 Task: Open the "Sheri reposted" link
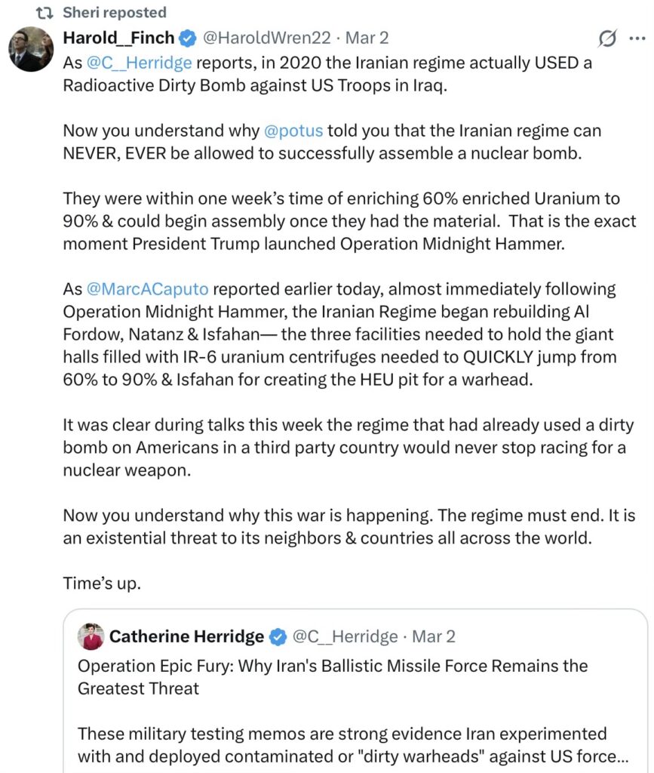tap(115, 13)
